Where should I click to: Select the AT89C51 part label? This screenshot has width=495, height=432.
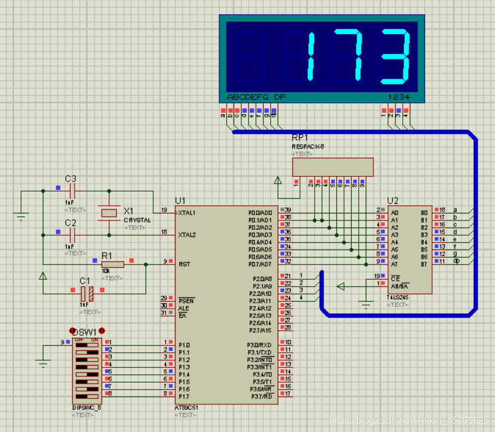click(186, 408)
